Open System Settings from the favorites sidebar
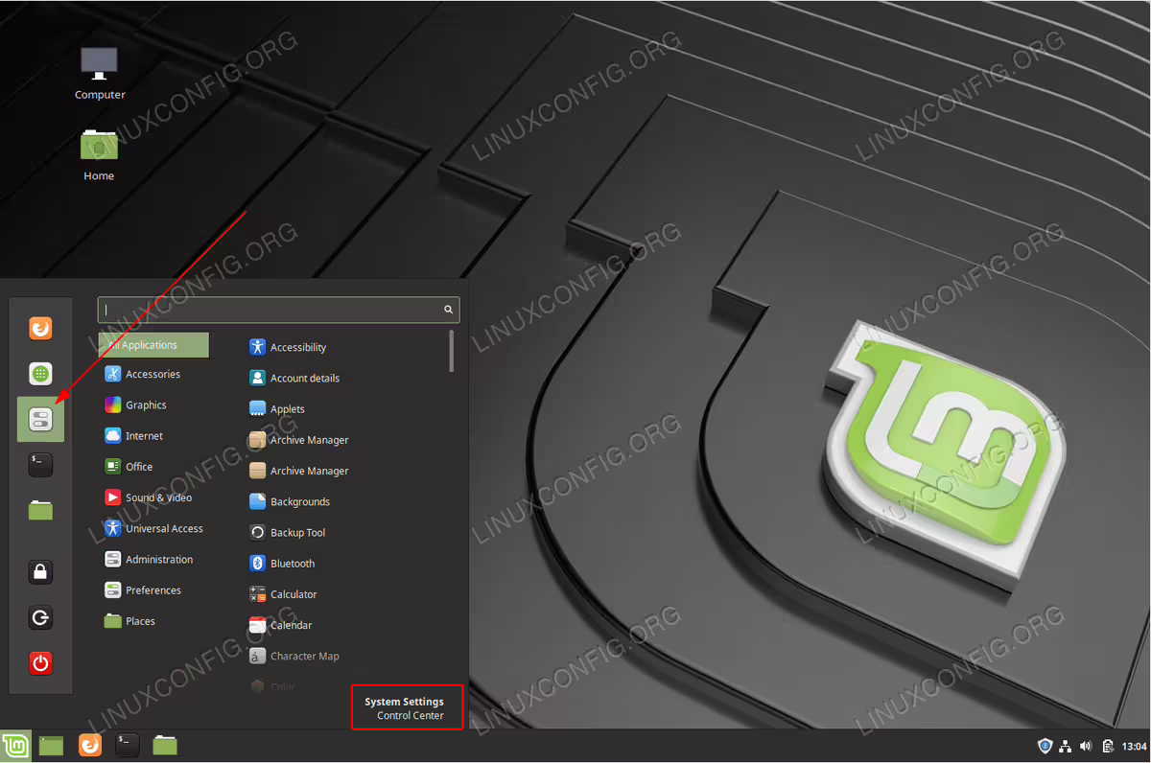This screenshot has height=763, width=1151. 40,419
